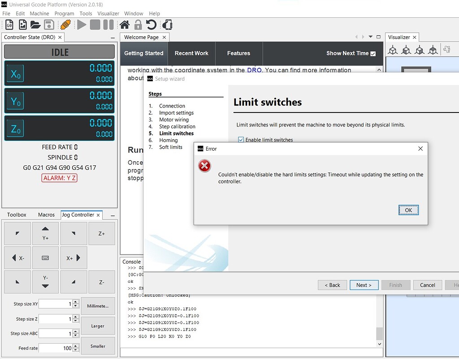
Task: Home the machine using the house icon
Action: [x=125, y=25]
